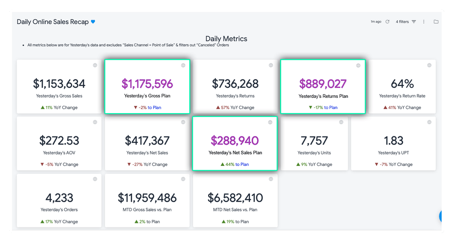Click the blue heart favorite icon
The height and width of the screenshot is (241, 456).
coord(93,22)
